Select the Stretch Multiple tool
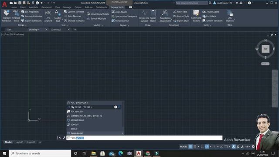This screenshot has width=279, height=157. pyautogui.click(x=96, y=18)
